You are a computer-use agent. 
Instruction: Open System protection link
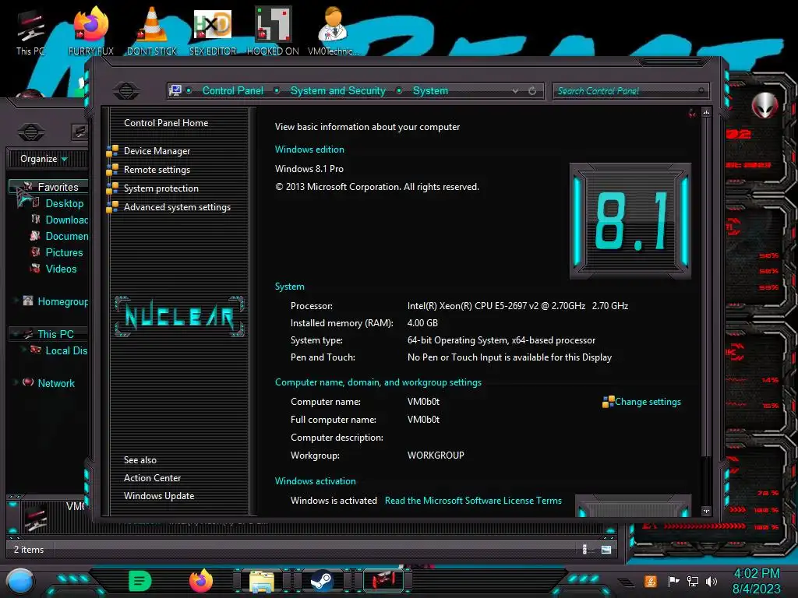[161, 188]
